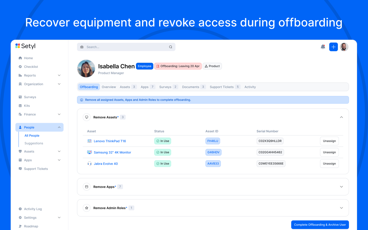Viewport: 368px width, 230px height.
Task: Open Kits using its sidebar icon
Action: [20, 106]
